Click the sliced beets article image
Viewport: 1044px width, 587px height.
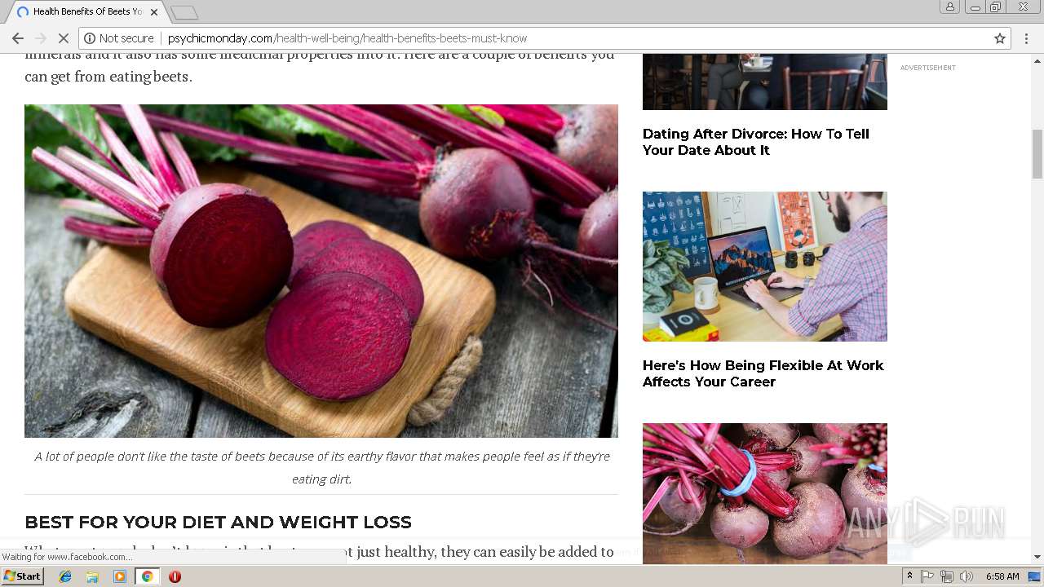coord(321,271)
